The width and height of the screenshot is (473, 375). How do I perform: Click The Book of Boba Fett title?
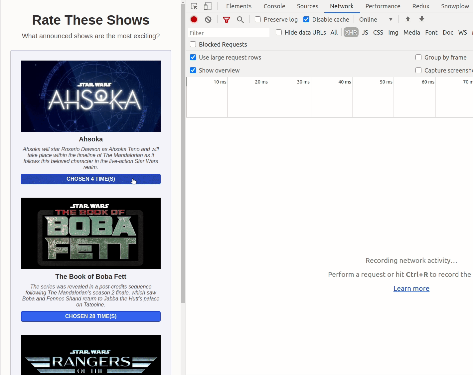(91, 277)
